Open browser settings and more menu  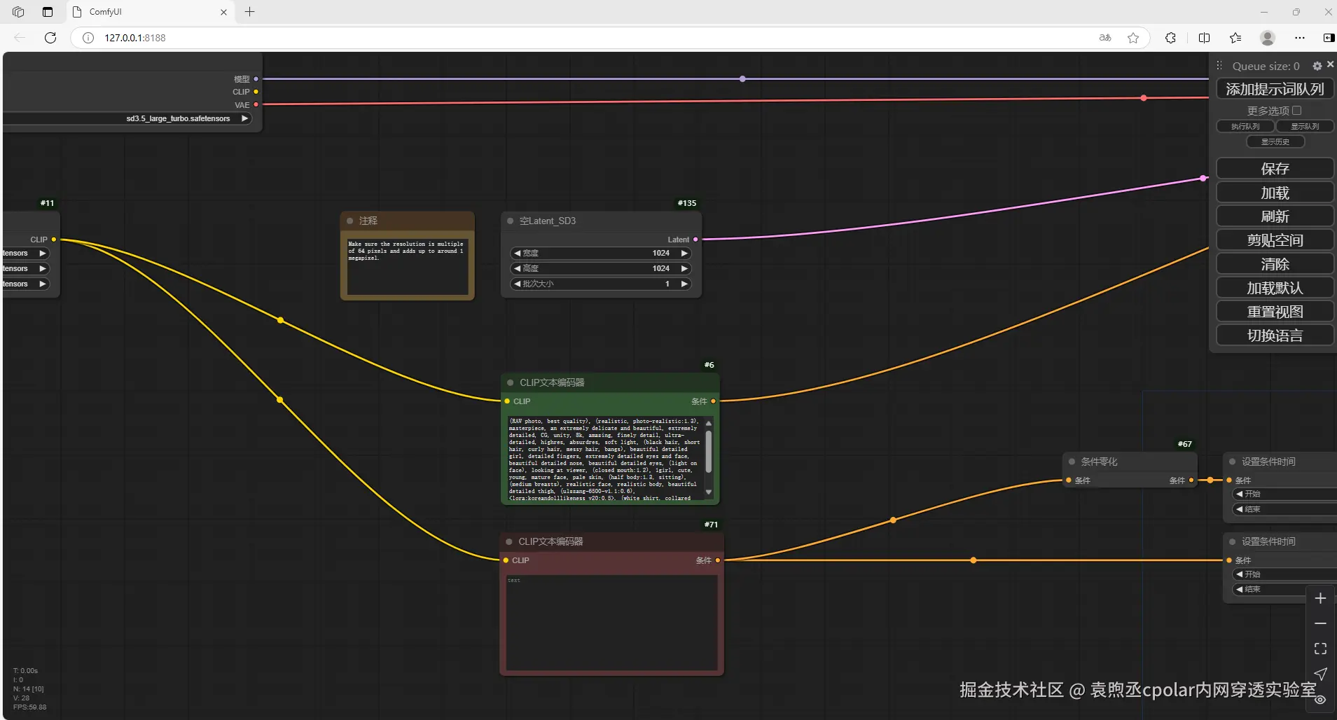1300,38
